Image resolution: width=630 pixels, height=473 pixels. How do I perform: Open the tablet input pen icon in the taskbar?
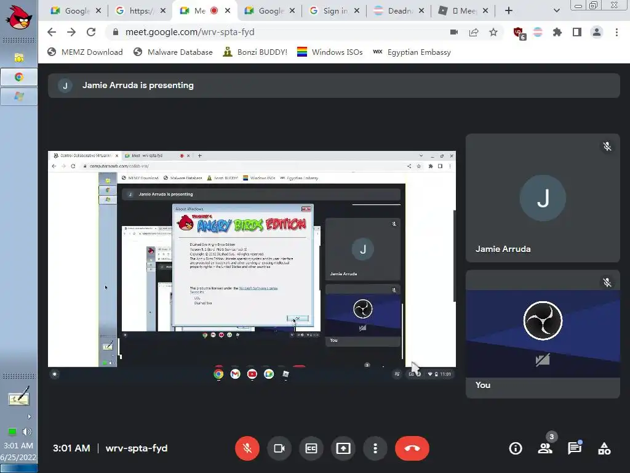tap(18, 396)
